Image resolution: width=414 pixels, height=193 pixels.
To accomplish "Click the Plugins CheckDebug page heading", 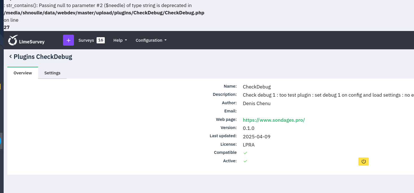I will [x=43, y=57].
